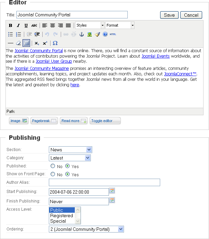This screenshot has height=239, width=209.
Task: Insert a table
Action: [26, 43]
